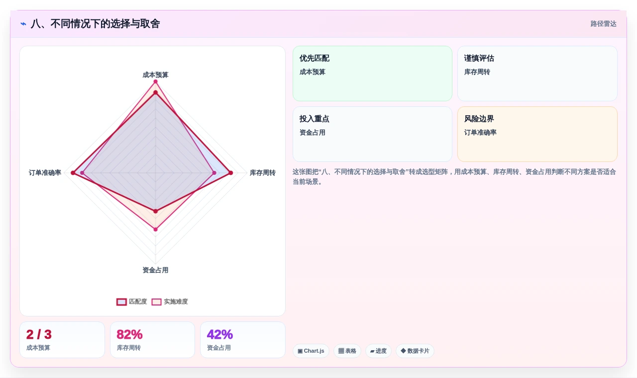Click the 库存周转 radar axis label

coord(263,173)
